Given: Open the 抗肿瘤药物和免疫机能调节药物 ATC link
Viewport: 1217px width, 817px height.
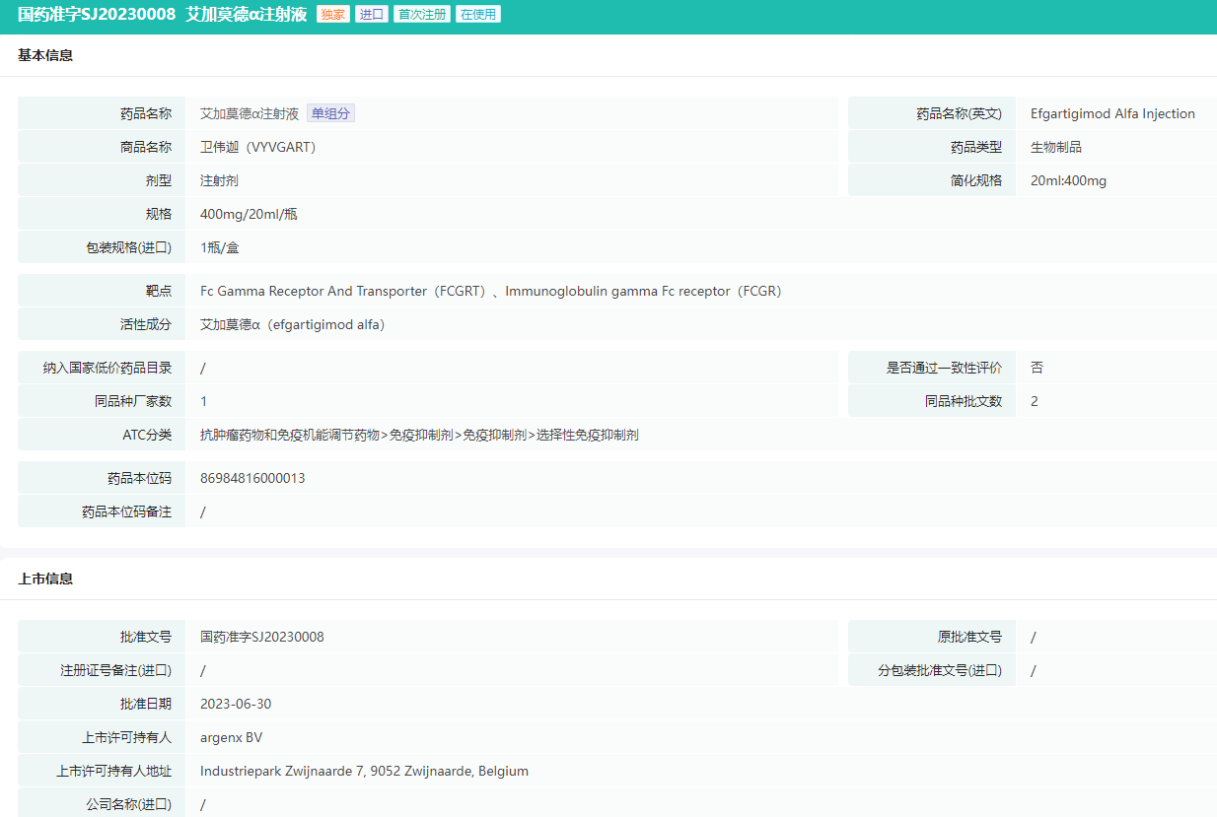Looking at the screenshot, I should [292, 434].
